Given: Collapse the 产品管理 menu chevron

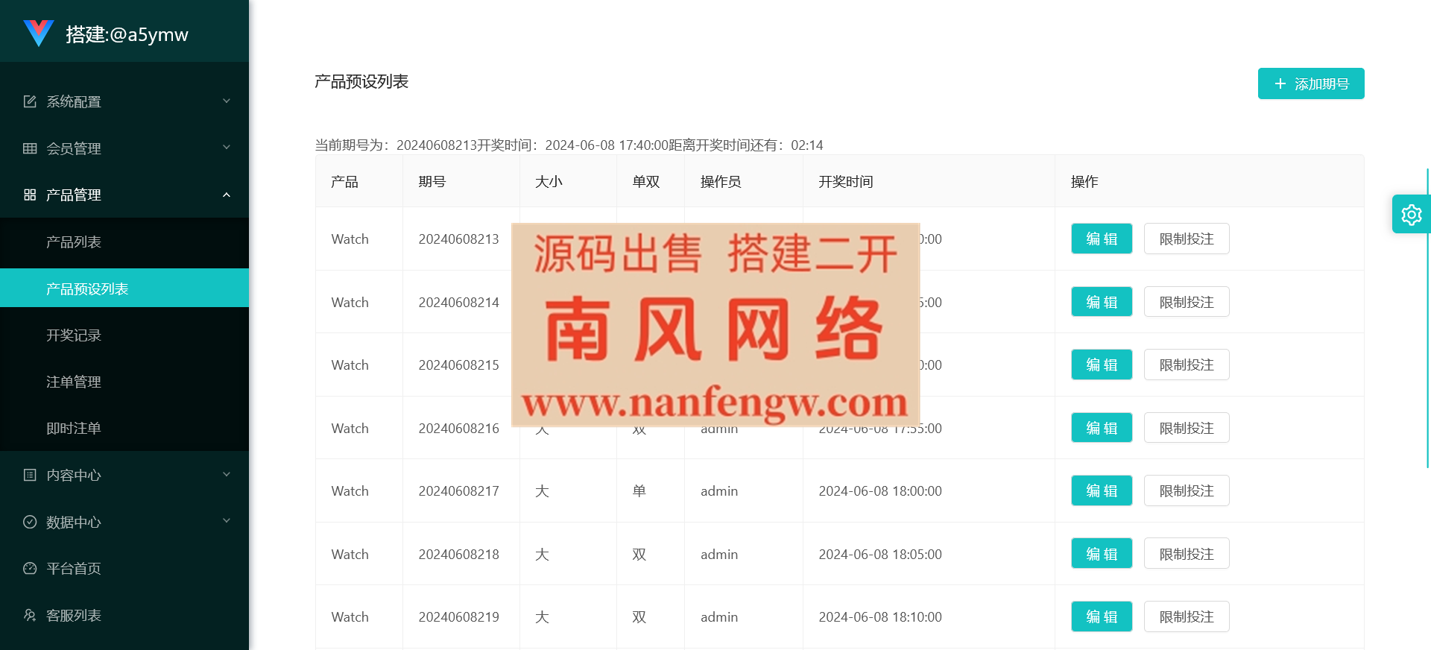Looking at the screenshot, I should (227, 195).
